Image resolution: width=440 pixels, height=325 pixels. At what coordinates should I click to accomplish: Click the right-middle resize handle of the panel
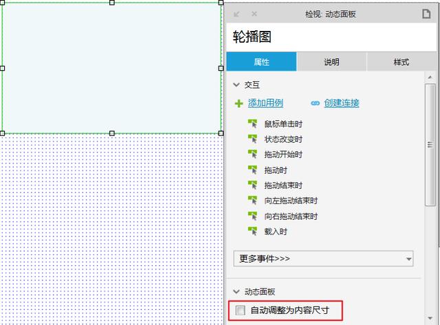point(221,68)
